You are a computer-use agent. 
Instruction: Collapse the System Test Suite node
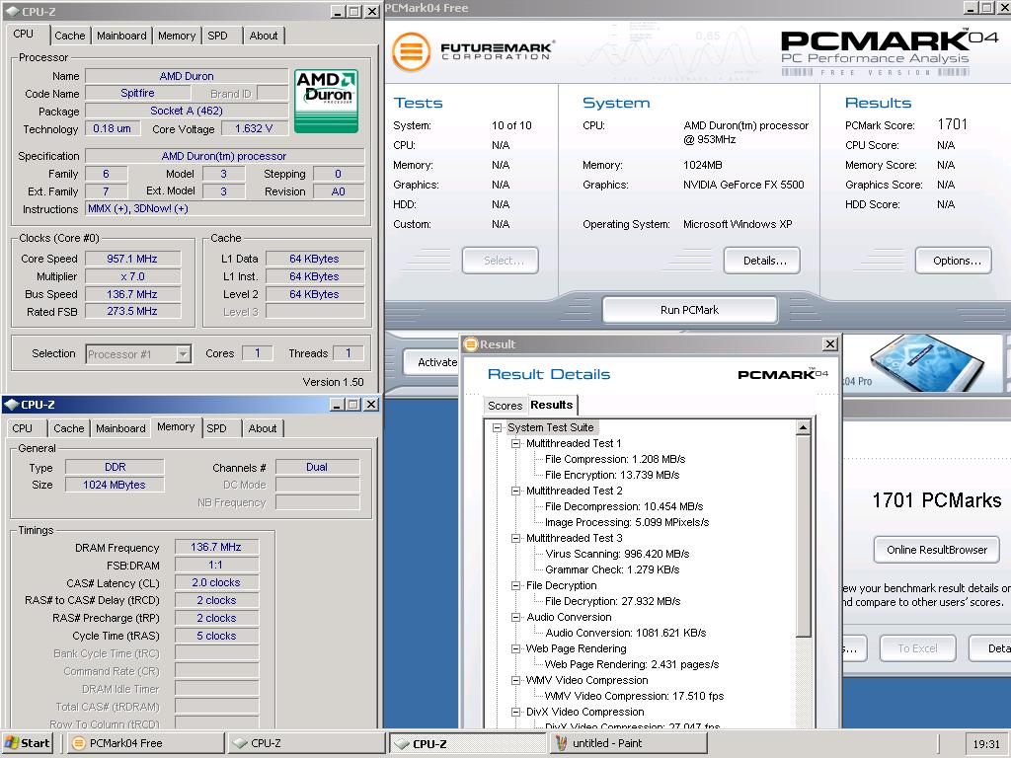498,427
